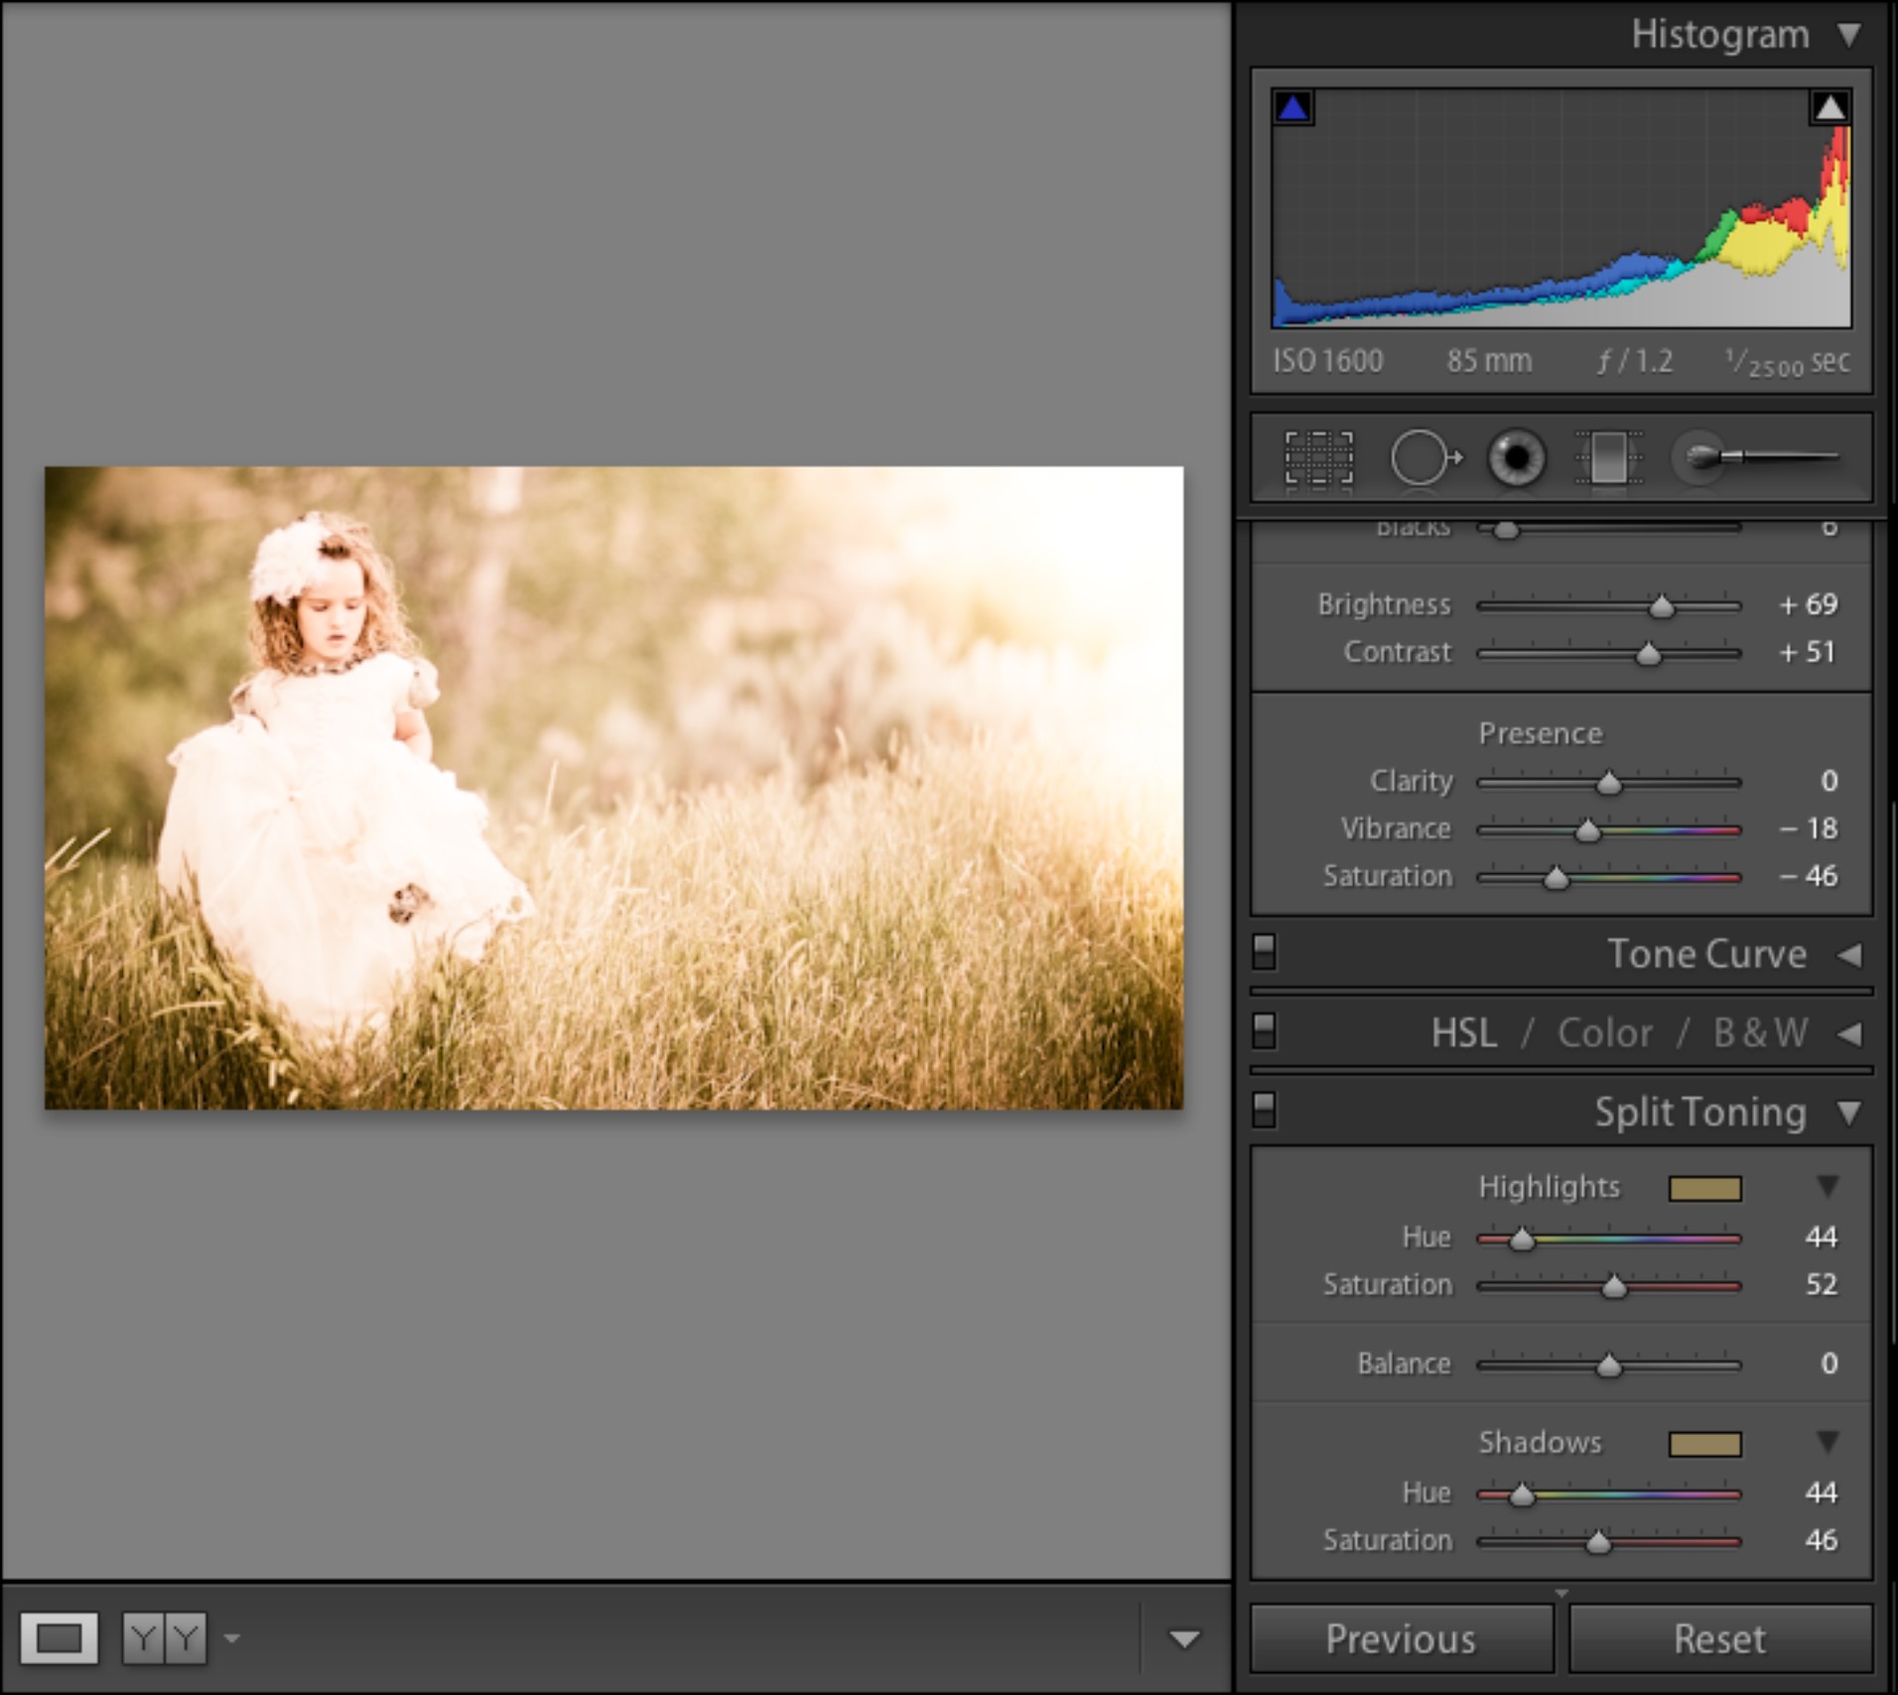The height and width of the screenshot is (1695, 1898).
Task: Toggle Split Toning panel on/off switch
Action: coord(1264,1109)
